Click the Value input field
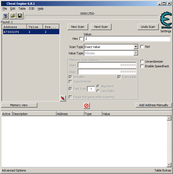The width and height of the screenshot is (173, 174). (x=127, y=39)
